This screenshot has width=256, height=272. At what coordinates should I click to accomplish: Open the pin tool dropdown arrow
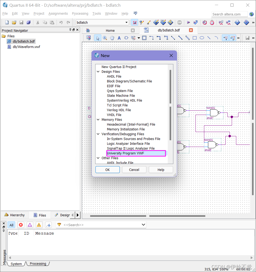[139, 38]
